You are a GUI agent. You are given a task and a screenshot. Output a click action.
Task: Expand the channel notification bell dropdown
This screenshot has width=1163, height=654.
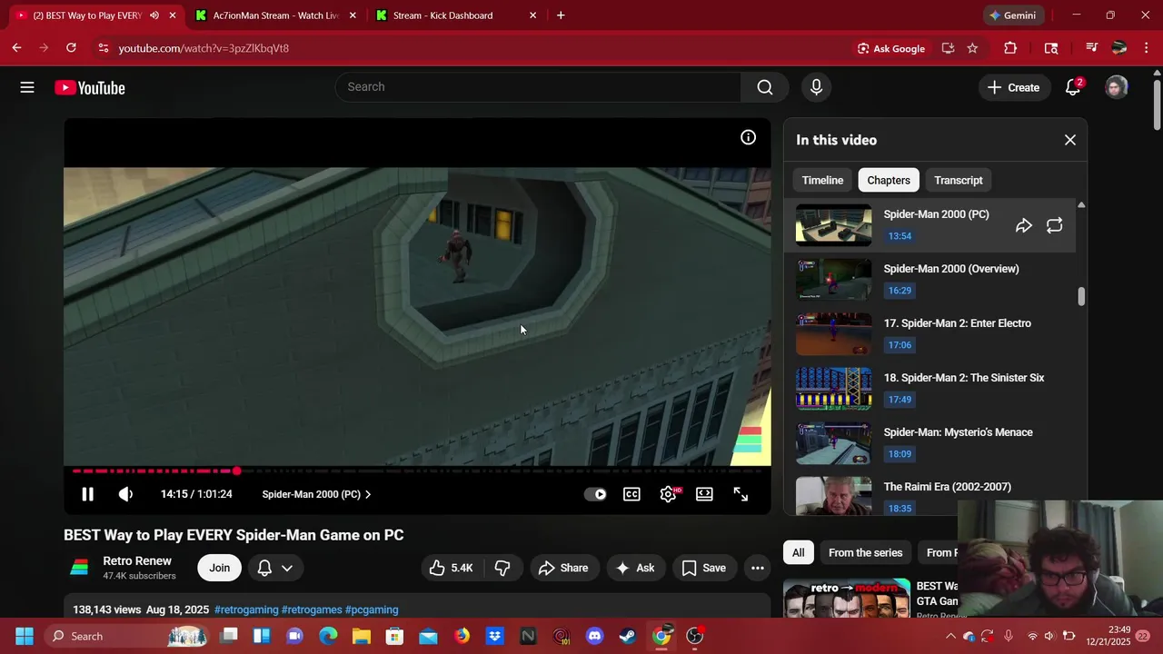point(275,568)
